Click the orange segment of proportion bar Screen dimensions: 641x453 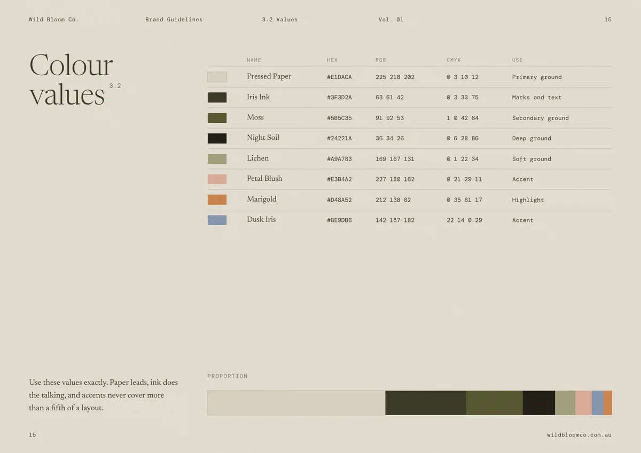point(608,403)
